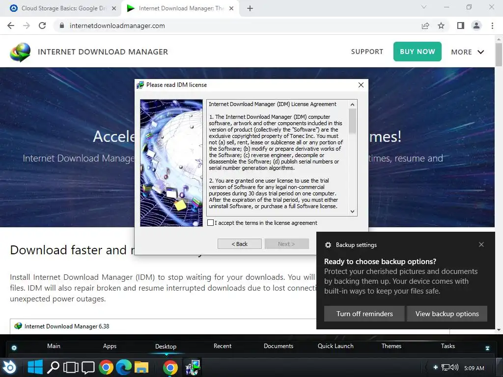The width and height of the screenshot is (503, 377).
Task: Open the Recent dock tab
Action: (x=223, y=346)
